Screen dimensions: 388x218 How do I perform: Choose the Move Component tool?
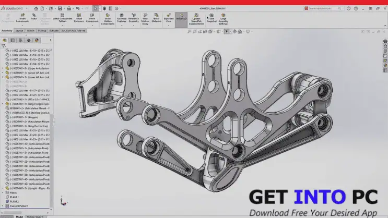92,18
